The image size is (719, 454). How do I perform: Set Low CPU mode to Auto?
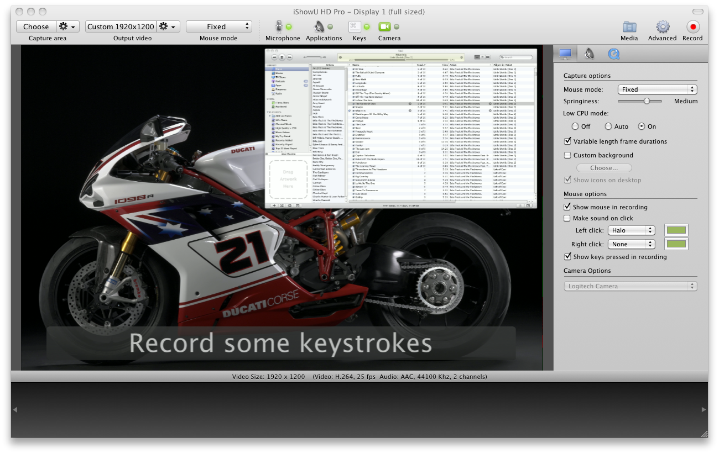[608, 126]
